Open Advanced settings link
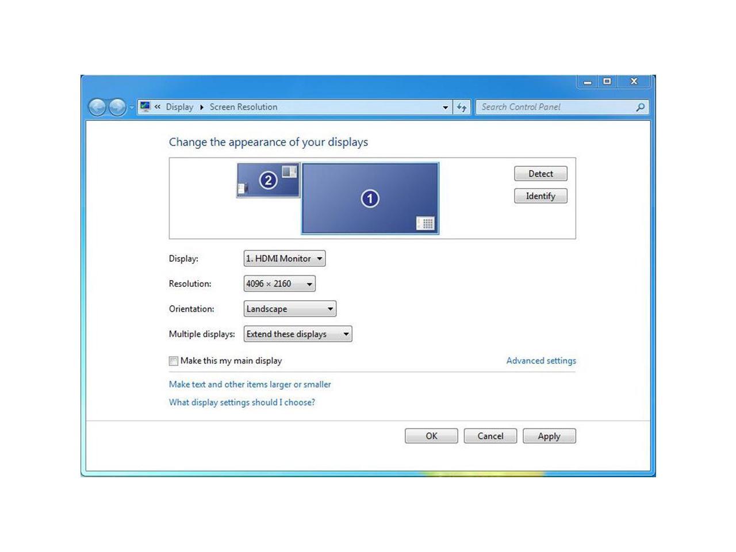The height and width of the screenshot is (552, 736). [540, 361]
